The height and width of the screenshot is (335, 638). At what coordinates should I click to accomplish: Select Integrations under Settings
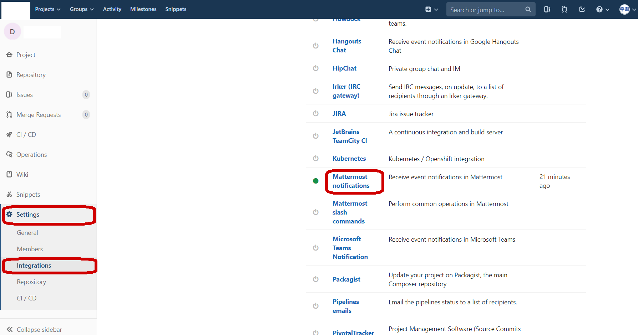[x=34, y=266]
